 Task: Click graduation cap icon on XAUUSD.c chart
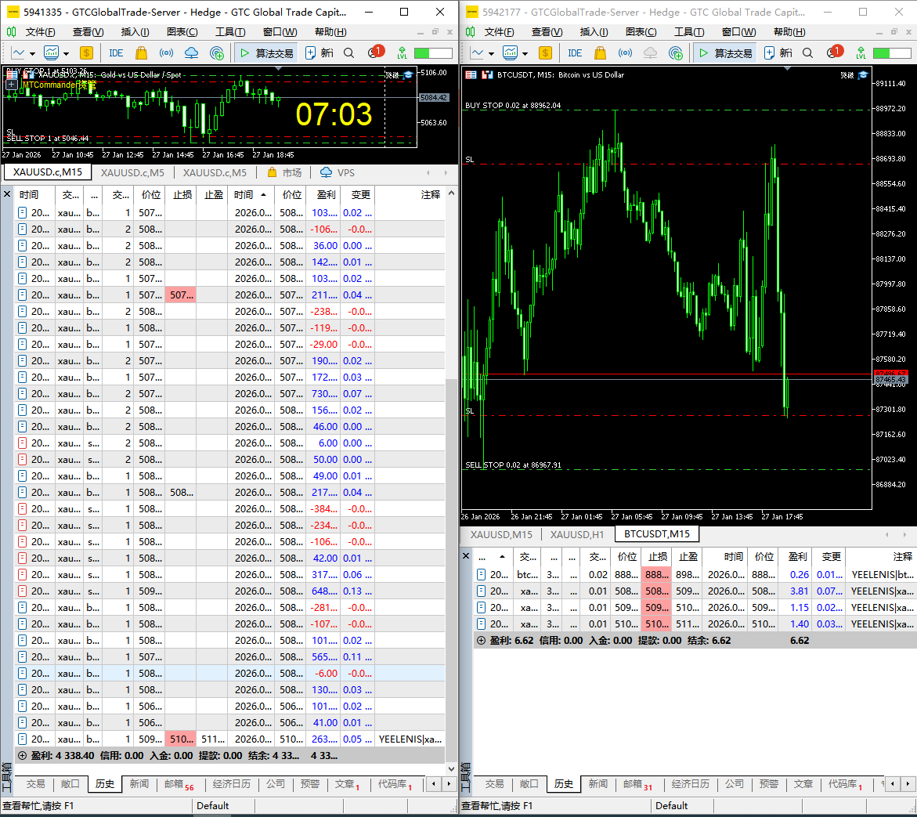coord(408,74)
